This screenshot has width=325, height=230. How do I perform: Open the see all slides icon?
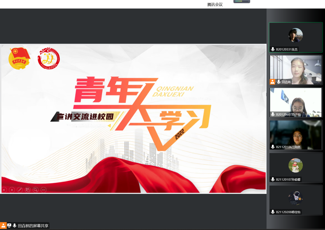point(28,190)
